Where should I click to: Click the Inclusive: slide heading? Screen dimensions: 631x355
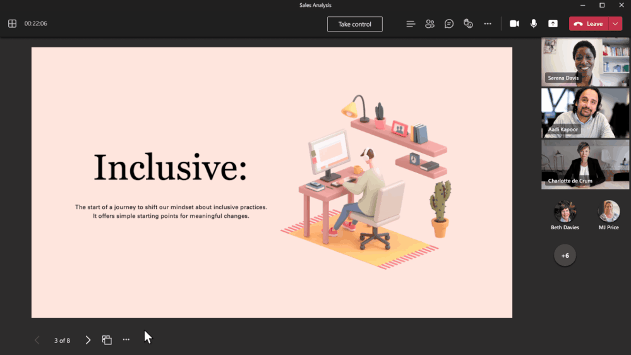[171, 167]
